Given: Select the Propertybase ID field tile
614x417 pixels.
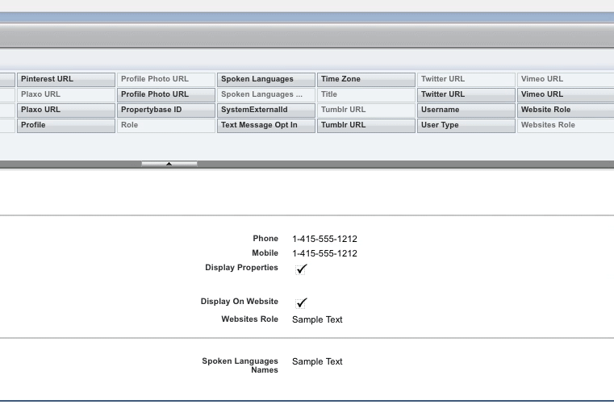Looking at the screenshot, I should point(166,110).
